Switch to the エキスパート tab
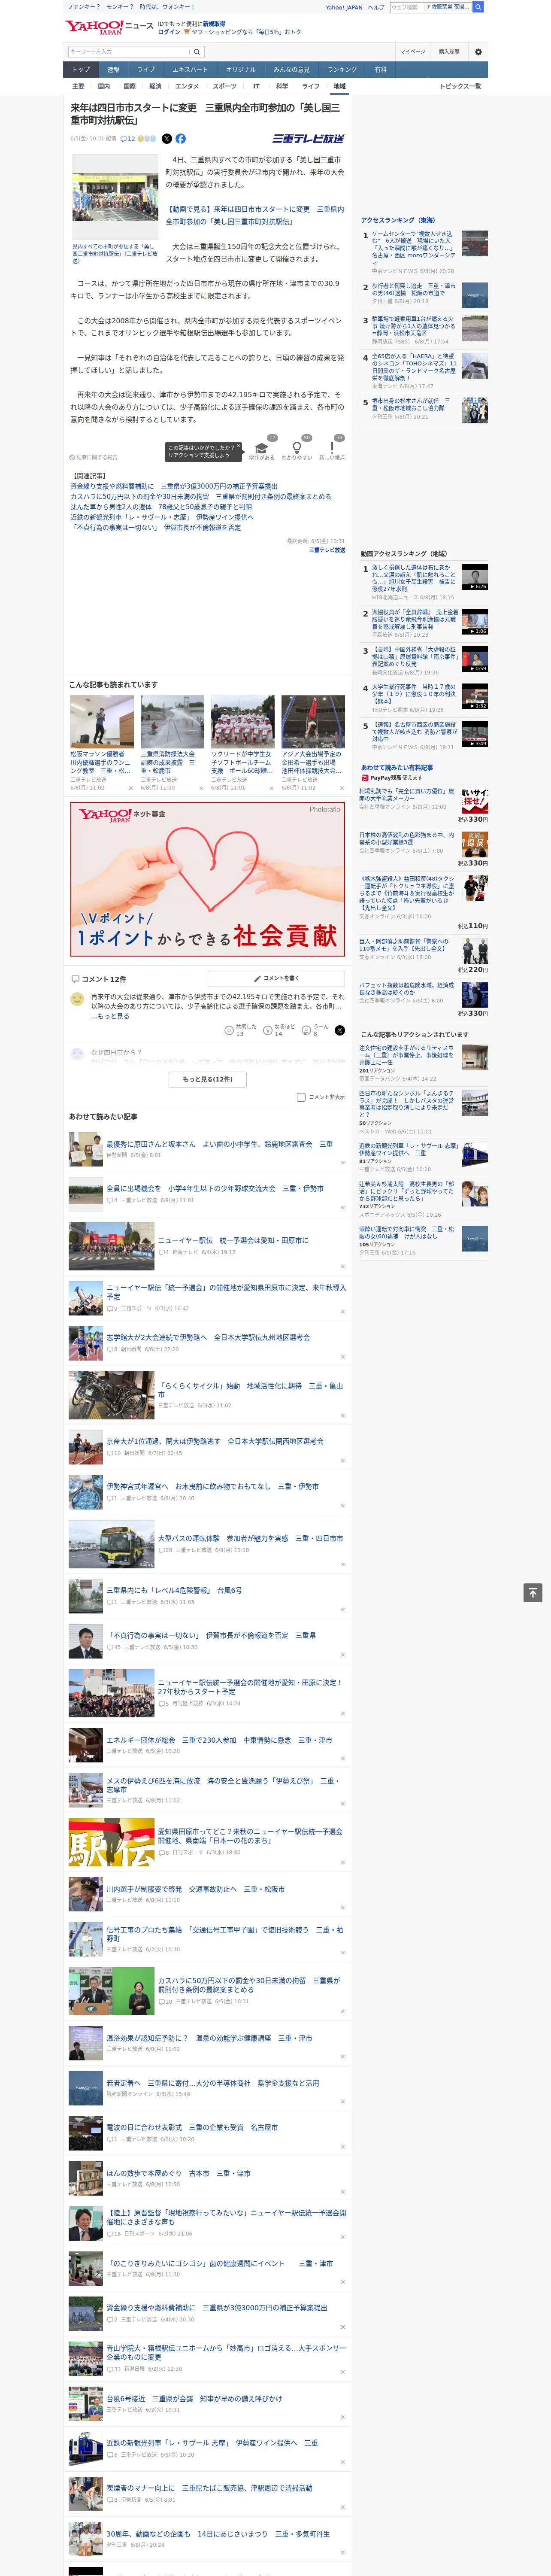 tap(190, 70)
